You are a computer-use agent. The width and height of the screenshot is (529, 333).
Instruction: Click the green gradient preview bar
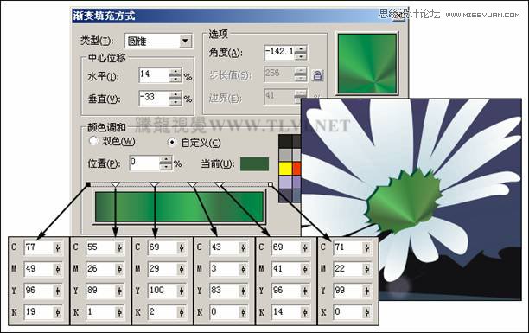click(x=179, y=207)
